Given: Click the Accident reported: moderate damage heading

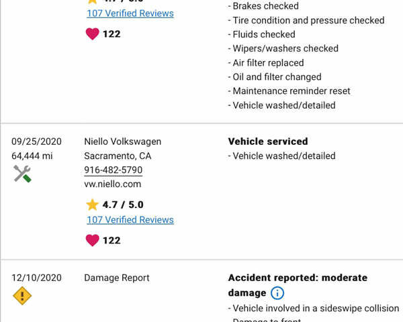Looking at the screenshot, I should [298, 278].
